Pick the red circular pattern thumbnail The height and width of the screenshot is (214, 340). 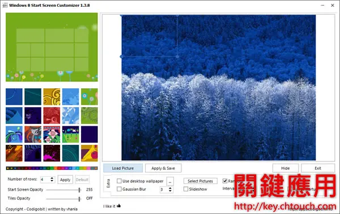click(x=52, y=115)
